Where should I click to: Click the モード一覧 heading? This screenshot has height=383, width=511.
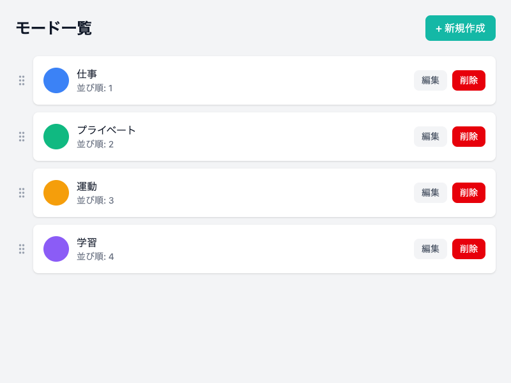pos(53,28)
